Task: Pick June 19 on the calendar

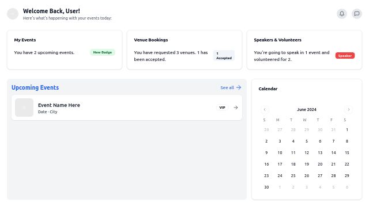Action: click(307, 164)
